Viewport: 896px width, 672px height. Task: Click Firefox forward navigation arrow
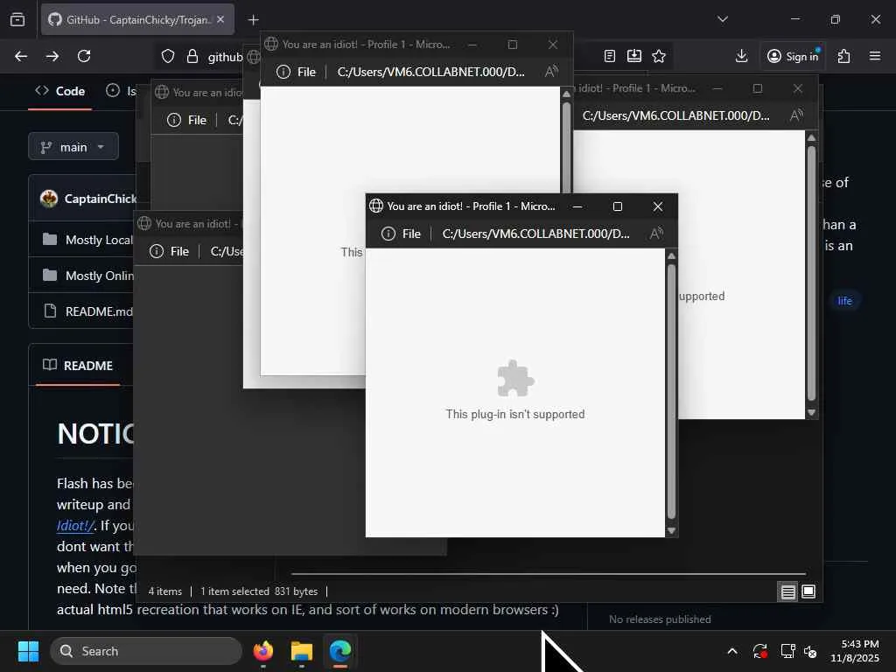tap(52, 56)
